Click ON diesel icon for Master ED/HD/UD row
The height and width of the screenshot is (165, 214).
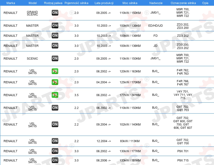(x=55, y=26)
